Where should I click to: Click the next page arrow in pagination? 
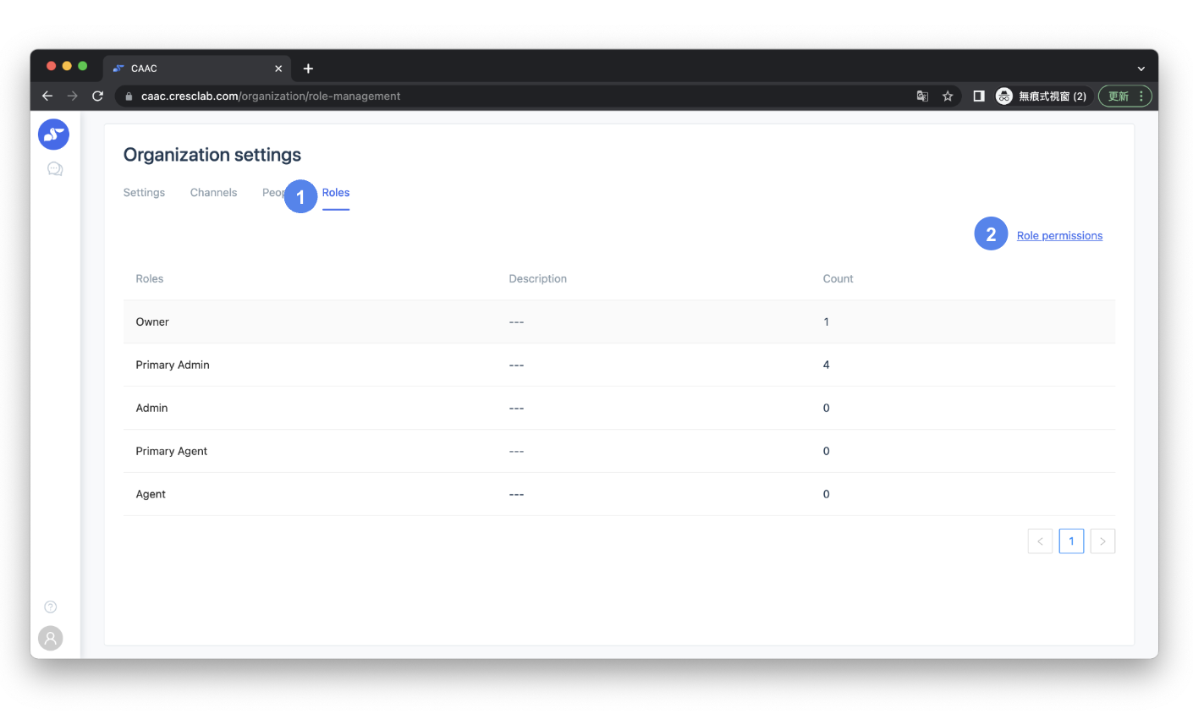tap(1102, 541)
